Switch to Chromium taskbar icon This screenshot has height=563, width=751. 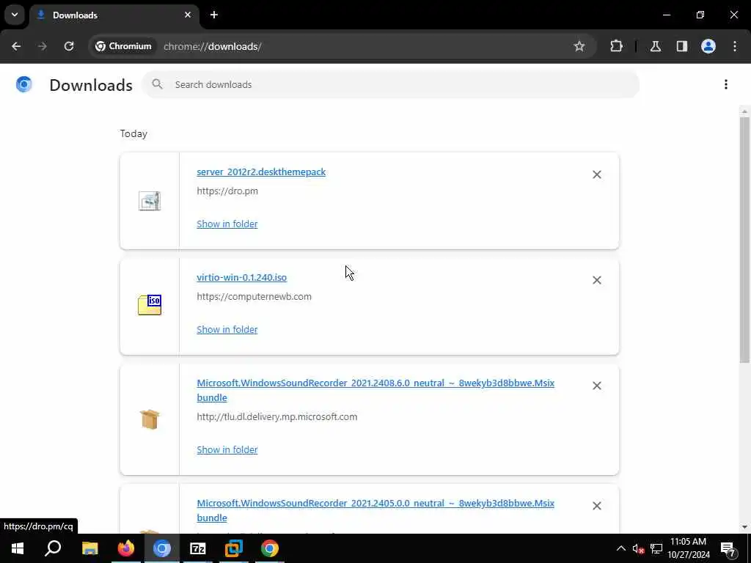tap(162, 548)
